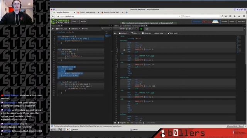Open the Add... dropdown menu
The height and width of the screenshot is (138, 247).
click(75, 21)
